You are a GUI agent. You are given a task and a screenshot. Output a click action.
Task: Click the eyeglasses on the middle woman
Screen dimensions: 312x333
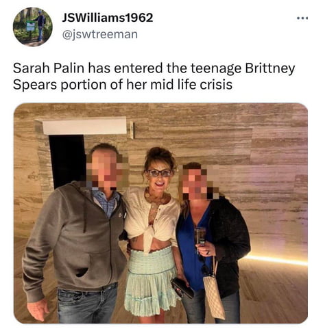[x=159, y=173]
